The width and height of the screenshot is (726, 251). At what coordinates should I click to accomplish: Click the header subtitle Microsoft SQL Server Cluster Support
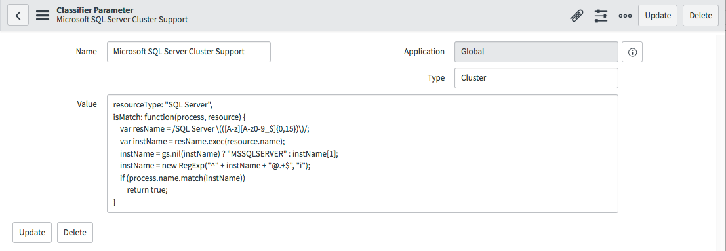coord(122,20)
